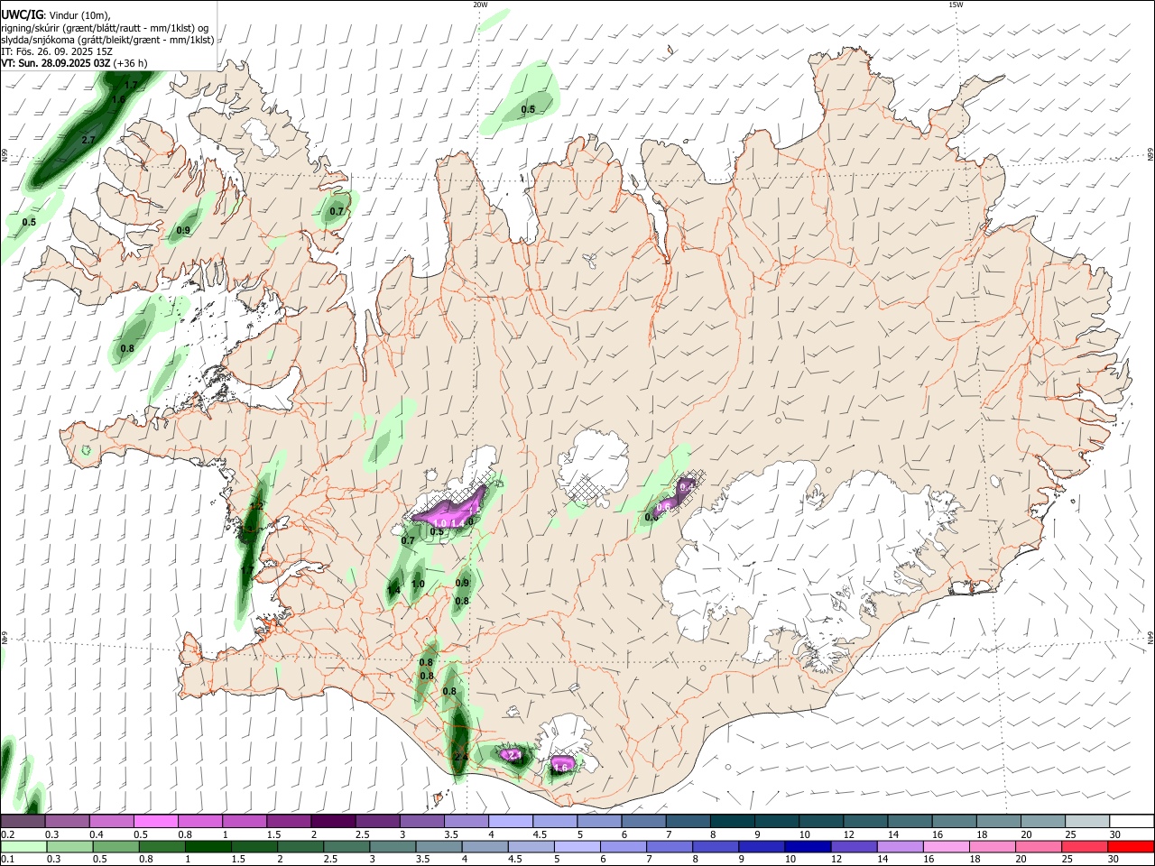Image resolution: width=1155 pixels, height=866 pixels.
Task: Pick the grey-blue swatch starting at 6, upper legend row
Action: [x=643, y=821]
